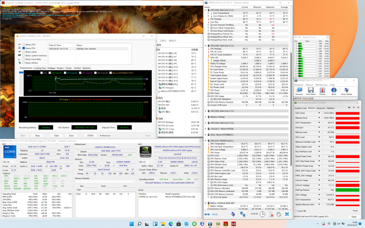
Task: Launch Microsoft Edge from the taskbar
Action: pos(171,224)
